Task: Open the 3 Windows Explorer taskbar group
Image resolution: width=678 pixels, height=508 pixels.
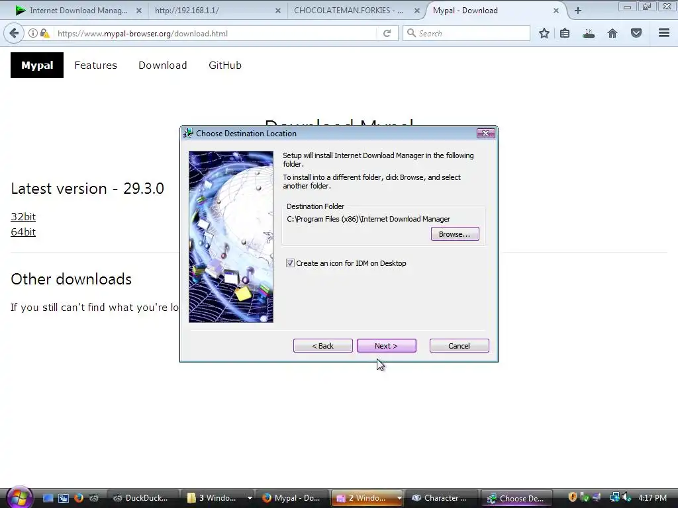Action: point(213,498)
